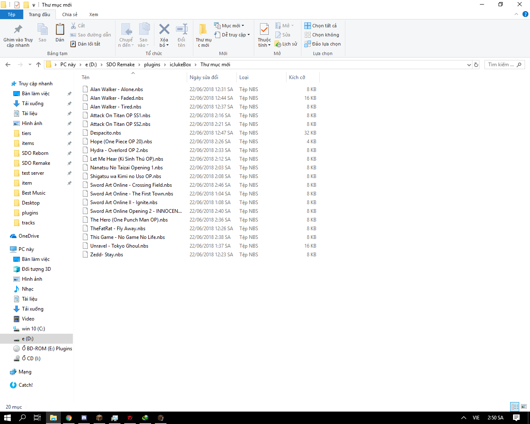Select Đối tượng 3D in navigation pane
The width and height of the screenshot is (530, 424).
[x=36, y=269]
